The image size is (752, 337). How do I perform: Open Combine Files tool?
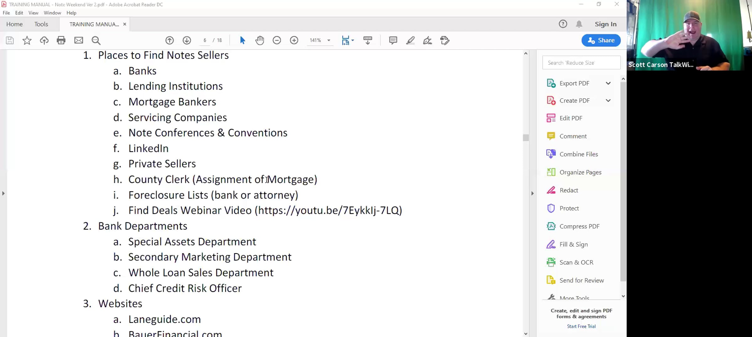(x=579, y=154)
